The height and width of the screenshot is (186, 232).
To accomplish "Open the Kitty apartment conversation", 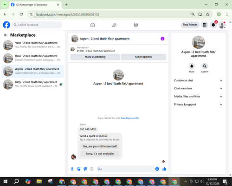I will pos(32,84).
